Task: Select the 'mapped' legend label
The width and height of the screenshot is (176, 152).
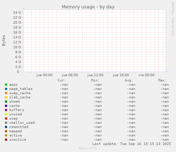Action: pos(16,131)
